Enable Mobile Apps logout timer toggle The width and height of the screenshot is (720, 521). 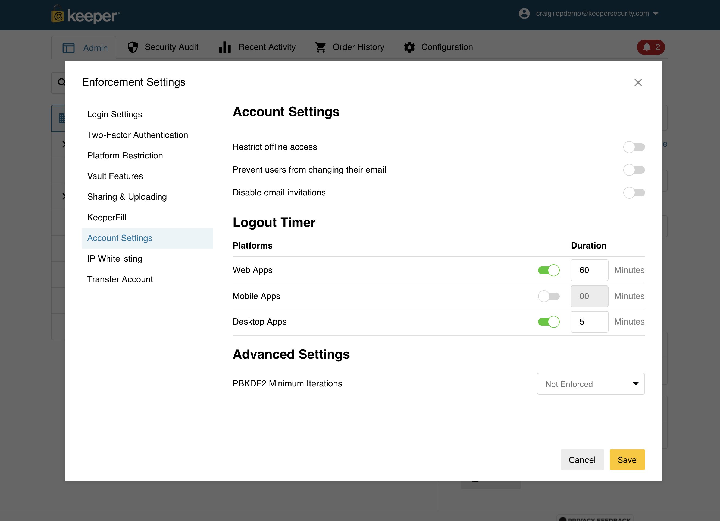click(x=549, y=296)
